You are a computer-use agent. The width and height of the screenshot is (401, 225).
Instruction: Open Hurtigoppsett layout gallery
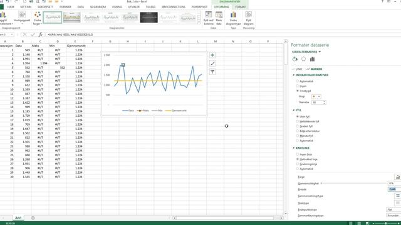tap(22, 18)
